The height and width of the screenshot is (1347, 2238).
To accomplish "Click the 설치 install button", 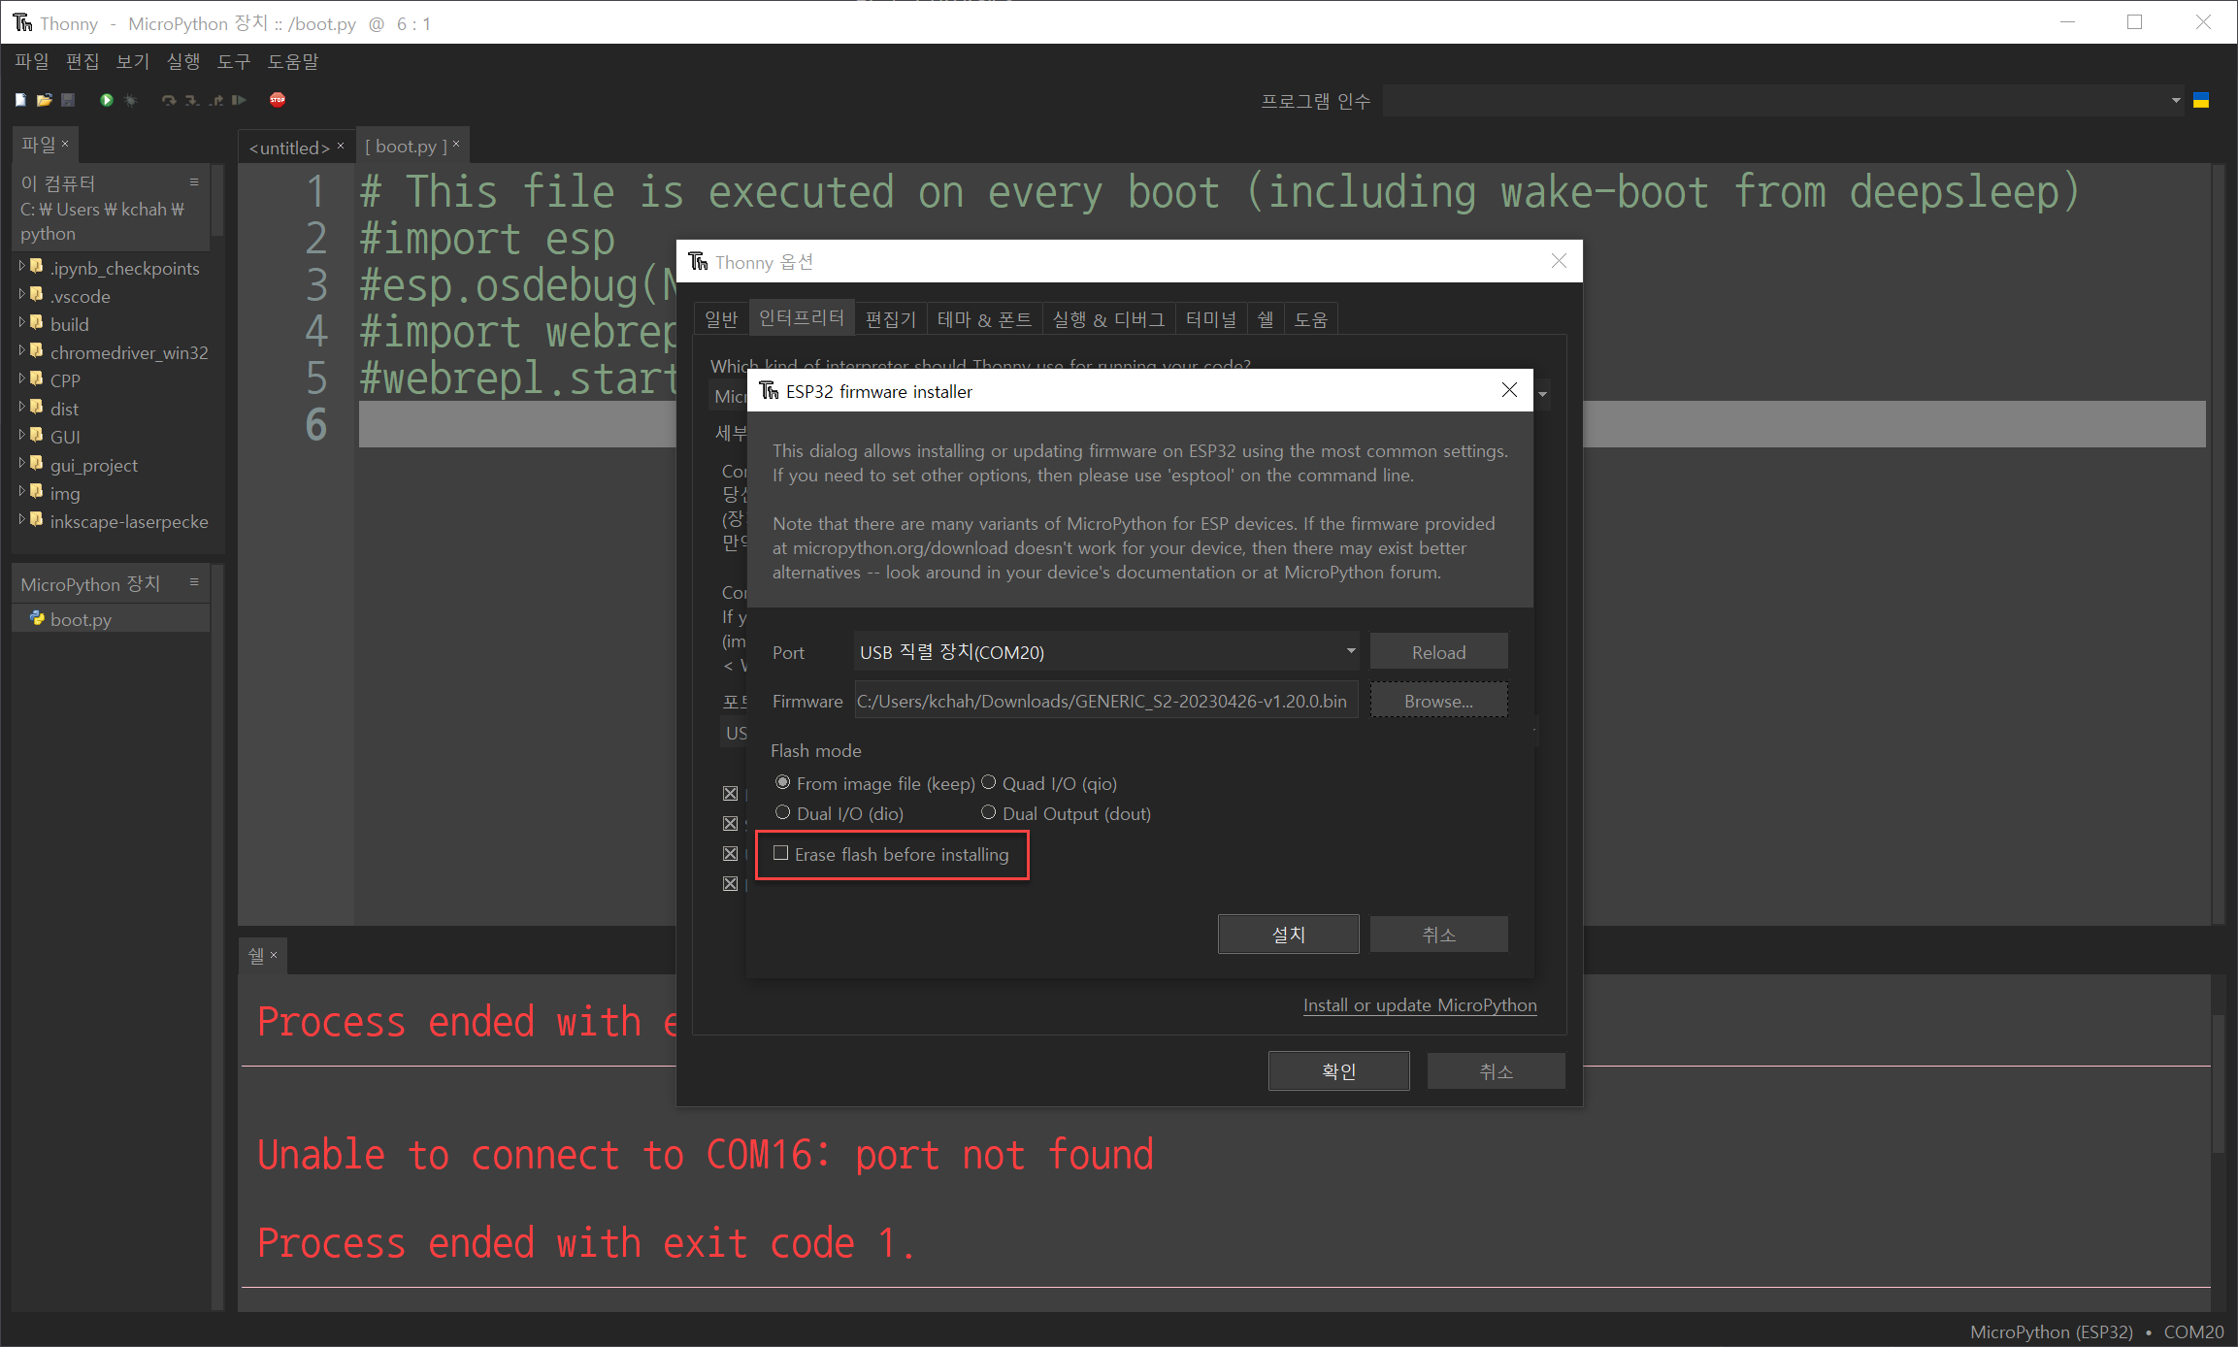I will click(1288, 935).
